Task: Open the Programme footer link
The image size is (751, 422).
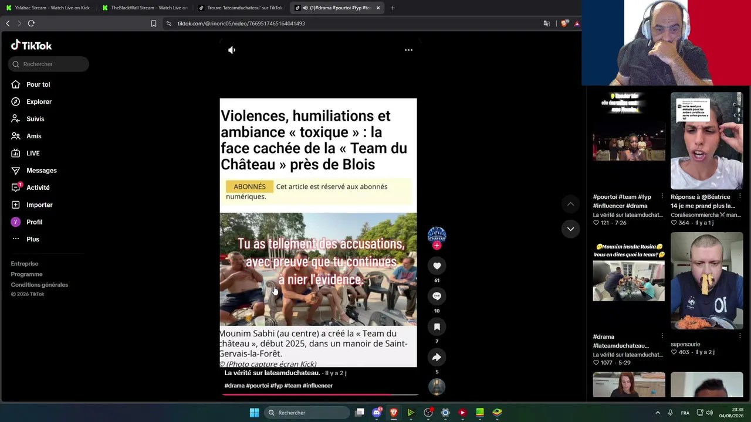Action: pos(26,274)
